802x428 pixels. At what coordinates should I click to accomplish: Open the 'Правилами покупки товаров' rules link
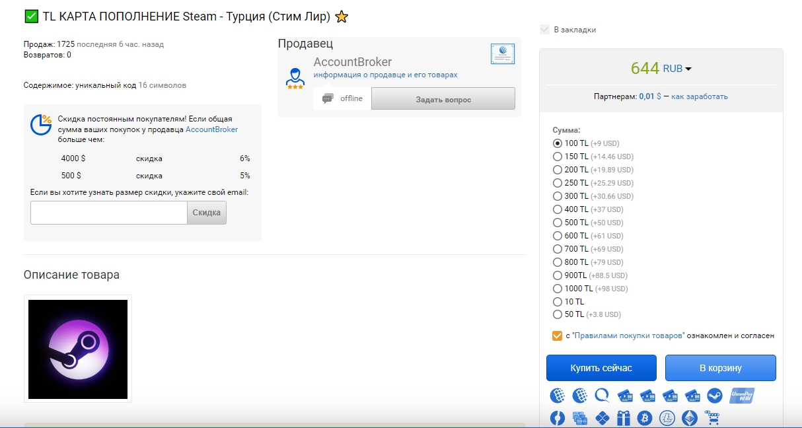click(628, 336)
